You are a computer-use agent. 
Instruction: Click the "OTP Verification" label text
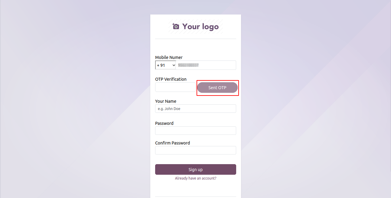pos(171,79)
